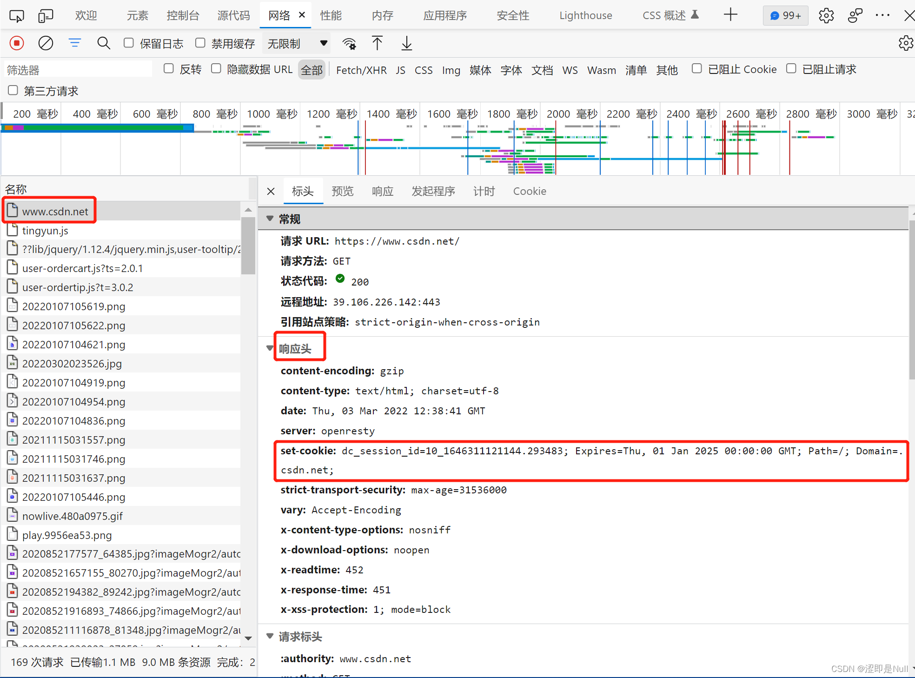Click the clear network log icon
Screen dimensions: 915x678
click(x=46, y=43)
